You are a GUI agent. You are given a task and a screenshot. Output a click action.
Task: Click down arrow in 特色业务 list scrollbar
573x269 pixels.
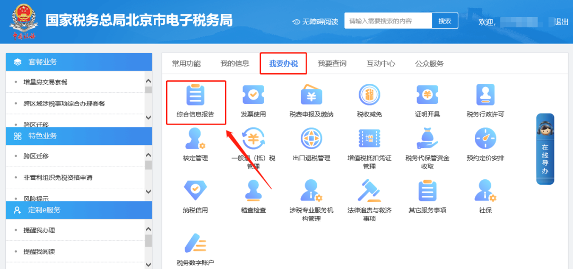click(148, 191)
